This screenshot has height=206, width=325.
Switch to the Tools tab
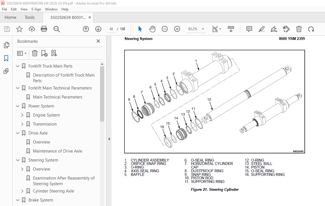(30, 17)
